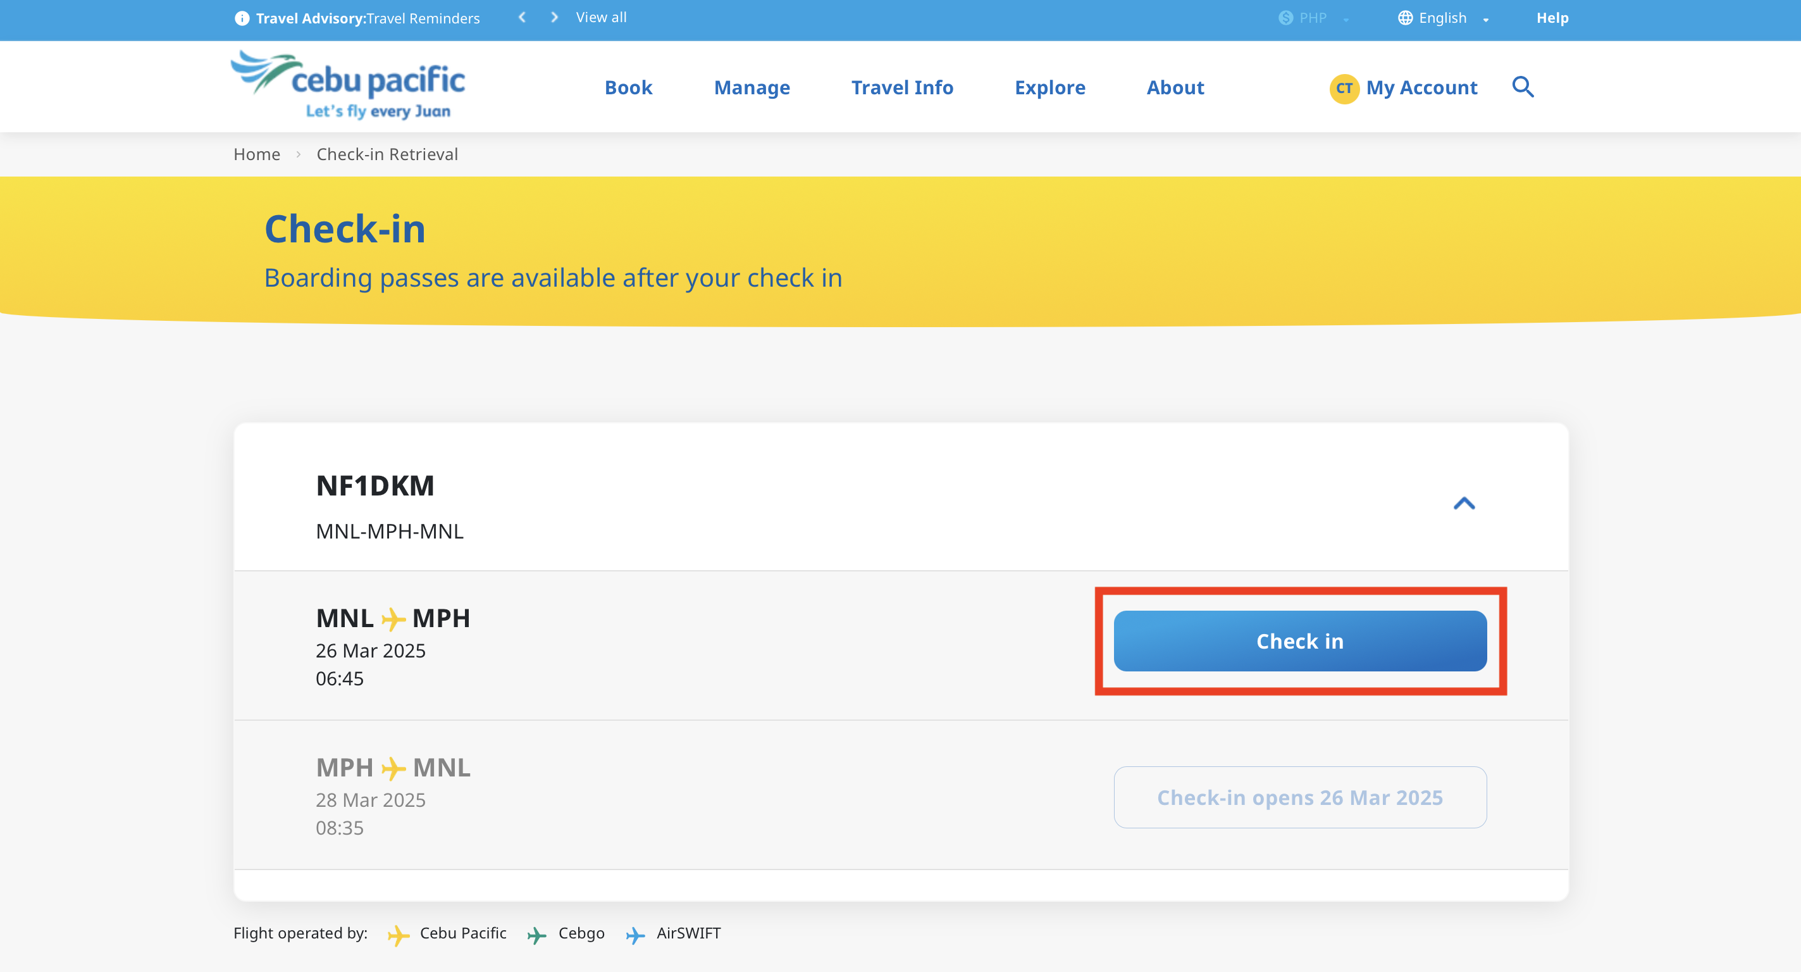Screen dimensions: 1801x972
Task: Go to Home breadcrumb link
Action: coord(257,154)
